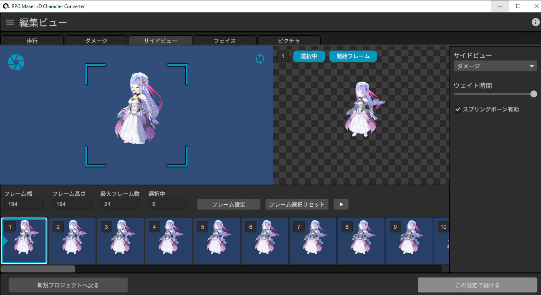Play the frame animation

click(x=341, y=204)
